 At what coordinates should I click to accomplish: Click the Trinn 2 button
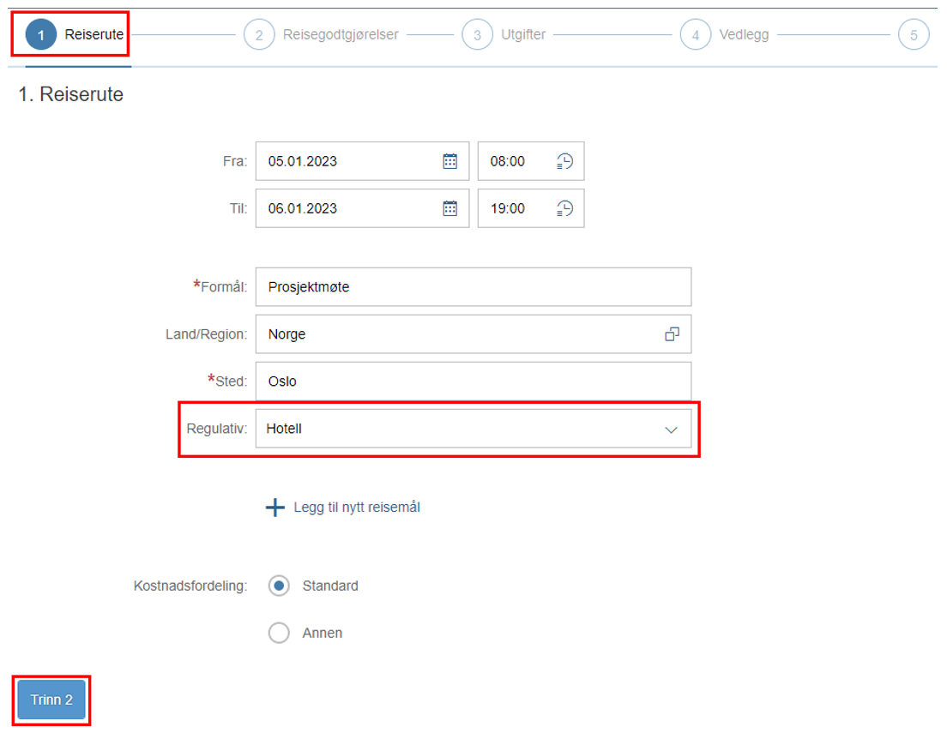coord(51,700)
